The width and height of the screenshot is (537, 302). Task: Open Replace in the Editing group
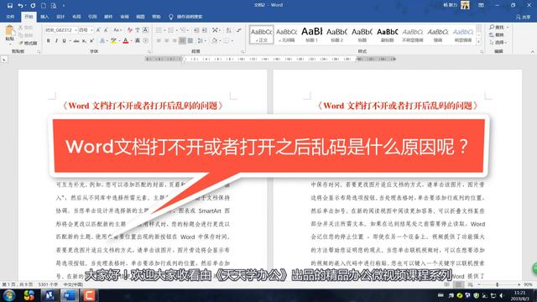click(497, 34)
